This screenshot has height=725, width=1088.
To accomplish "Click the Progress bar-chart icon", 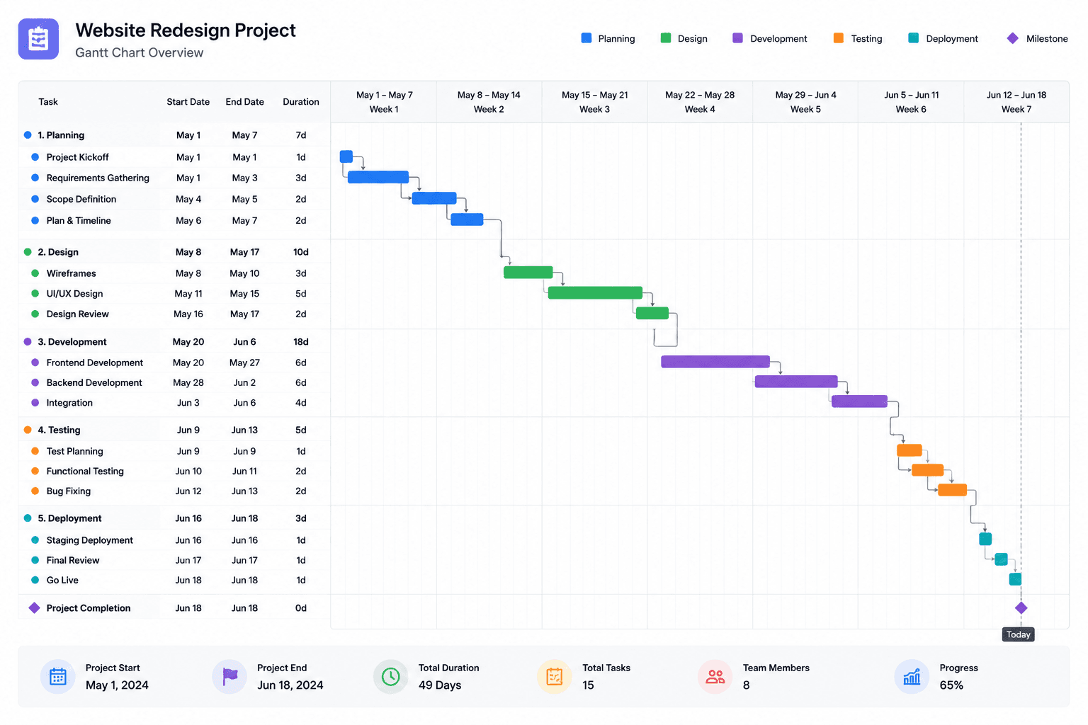I will click(x=912, y=677).
